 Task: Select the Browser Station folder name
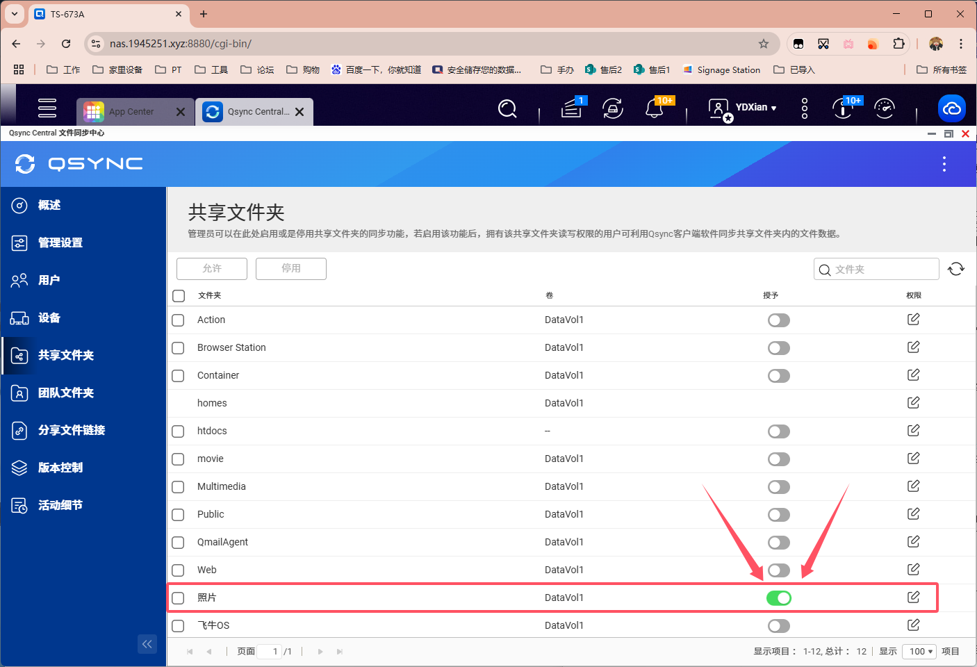tap(231, 347)
